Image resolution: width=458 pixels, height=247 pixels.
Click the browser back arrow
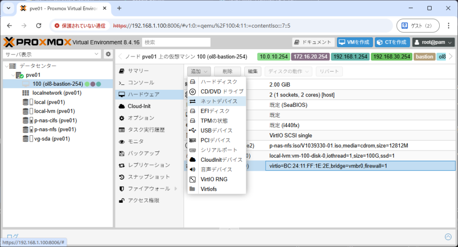pos(9,25)
